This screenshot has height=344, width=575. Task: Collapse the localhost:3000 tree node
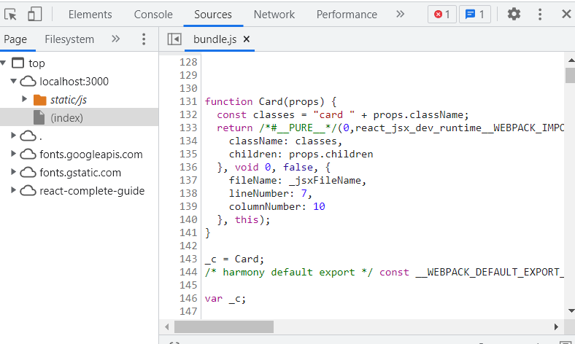[14, 81]
